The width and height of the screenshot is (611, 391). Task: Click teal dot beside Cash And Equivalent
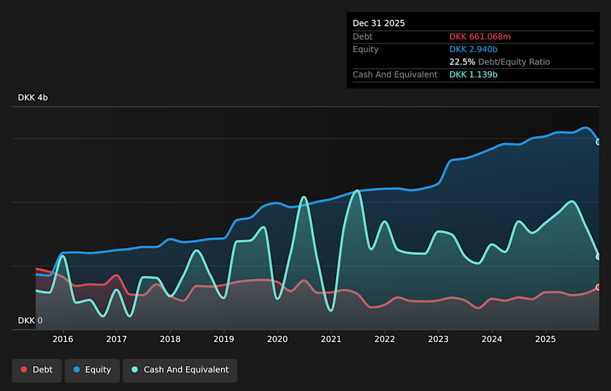click(134, 370)
